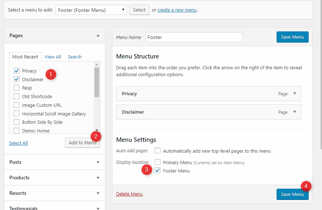Expand the Disclaimer menu item arrow
Viewport: 322px width, 210px height.
pos(295,112)
